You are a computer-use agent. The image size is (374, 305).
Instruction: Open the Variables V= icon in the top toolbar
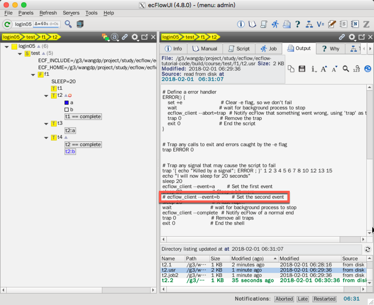pyautogui.click(x=320, y=24)
